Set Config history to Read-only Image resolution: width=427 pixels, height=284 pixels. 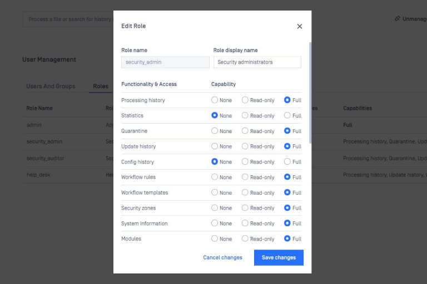pyautogui.click(x=245, y=162)
